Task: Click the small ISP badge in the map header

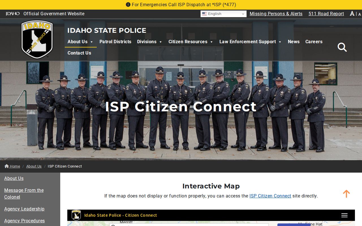Action: tap(76, 215)
